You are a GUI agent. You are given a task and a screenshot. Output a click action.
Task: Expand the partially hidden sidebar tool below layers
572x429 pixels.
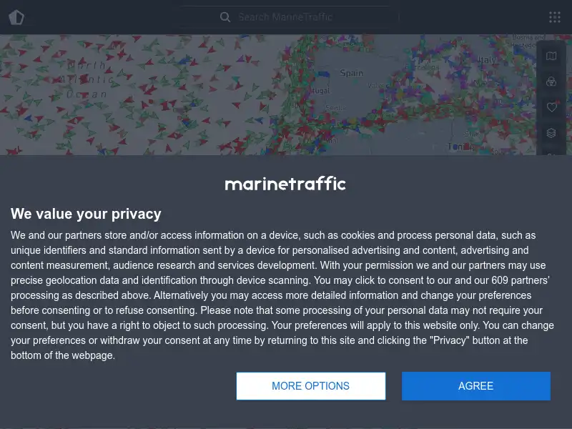point(551,156)
